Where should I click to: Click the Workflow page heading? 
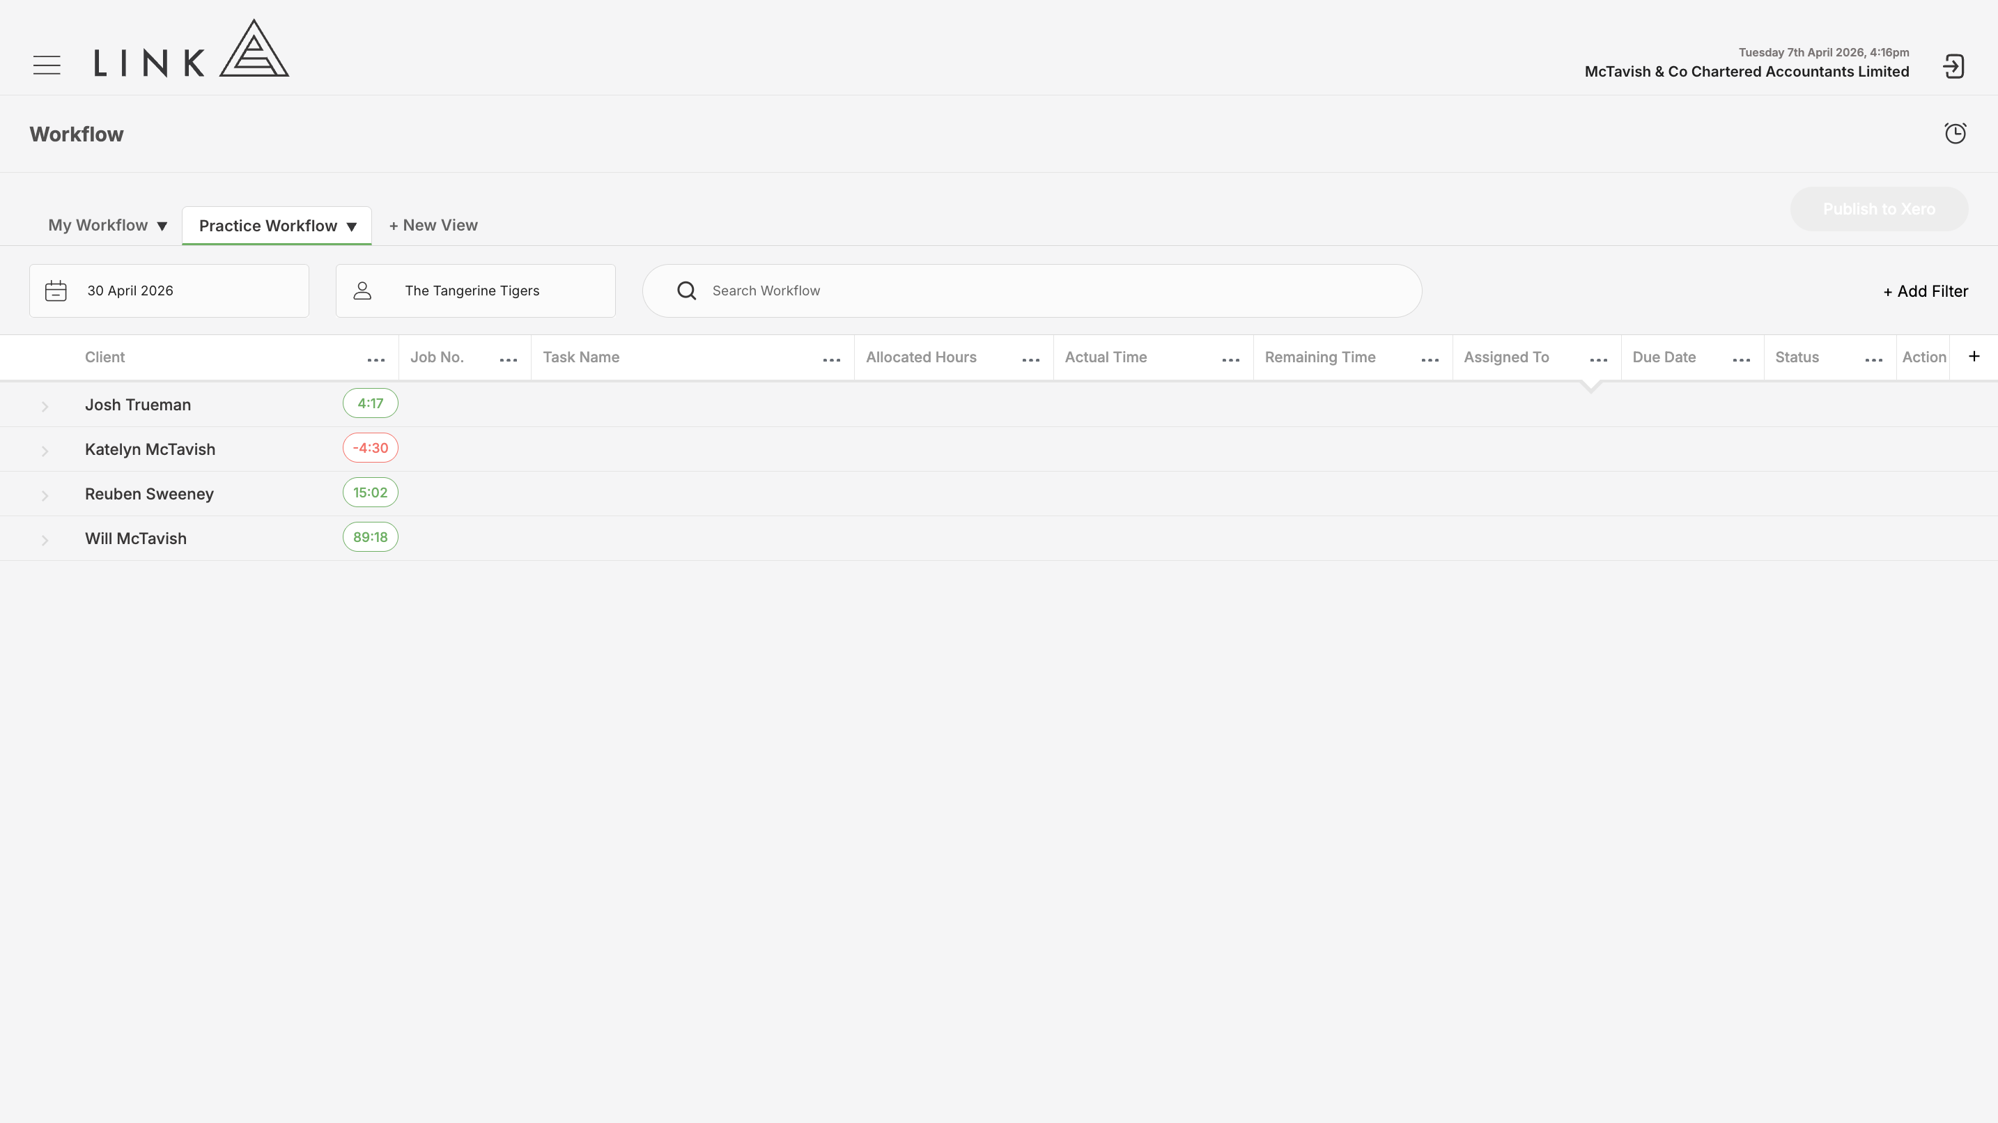coord(77,134)
